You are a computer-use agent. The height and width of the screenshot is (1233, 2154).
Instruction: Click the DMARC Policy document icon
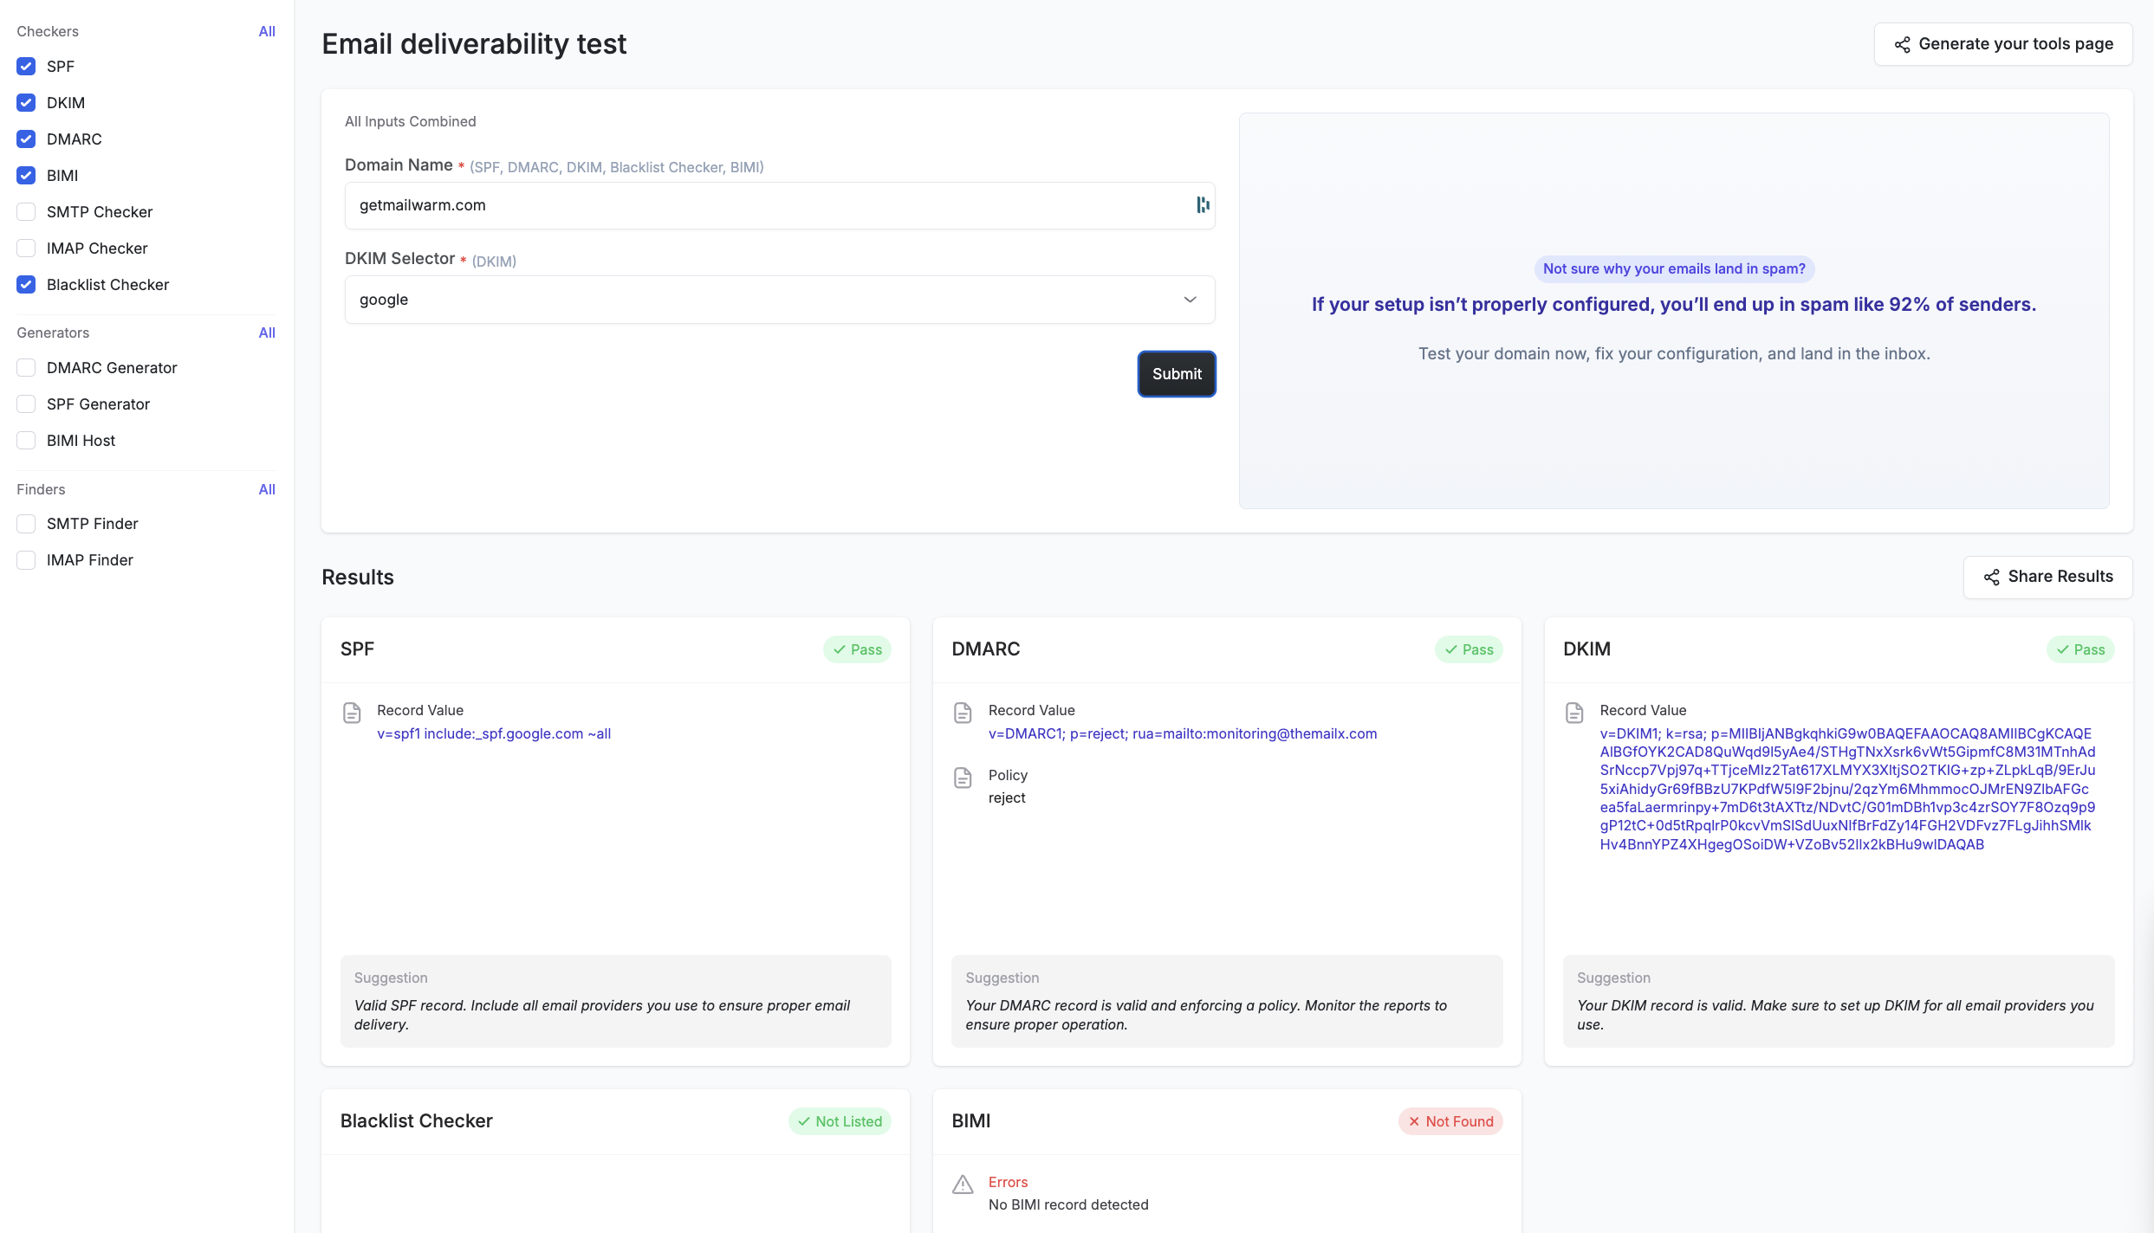[x=963, y=778]
